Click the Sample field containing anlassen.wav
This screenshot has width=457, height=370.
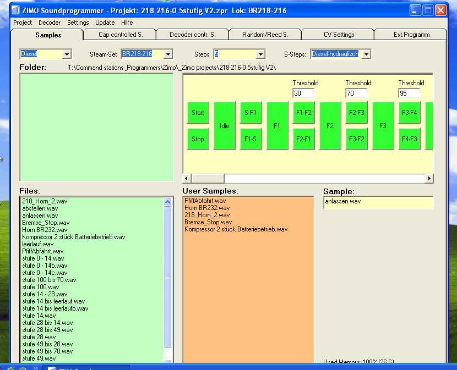378,202
